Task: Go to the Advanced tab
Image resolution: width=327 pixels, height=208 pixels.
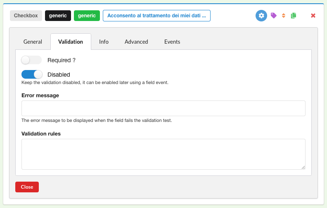Action: click(x=136, y=42)
